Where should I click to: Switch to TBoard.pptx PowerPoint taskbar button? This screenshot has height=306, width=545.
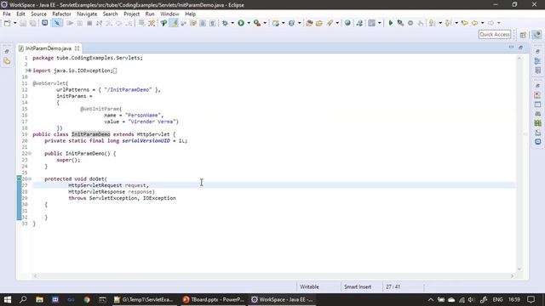click(x=214, y=299)
